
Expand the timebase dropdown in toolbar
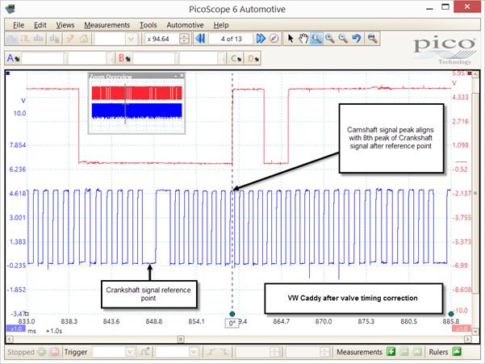click(x=131, y=39)
